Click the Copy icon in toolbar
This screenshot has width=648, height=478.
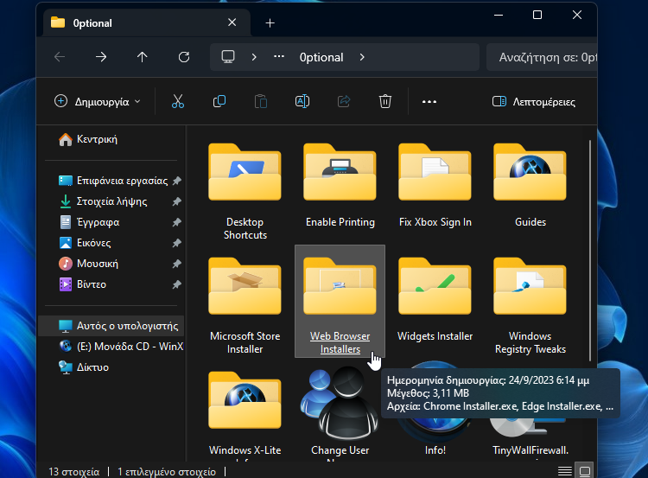pos(219,101)
